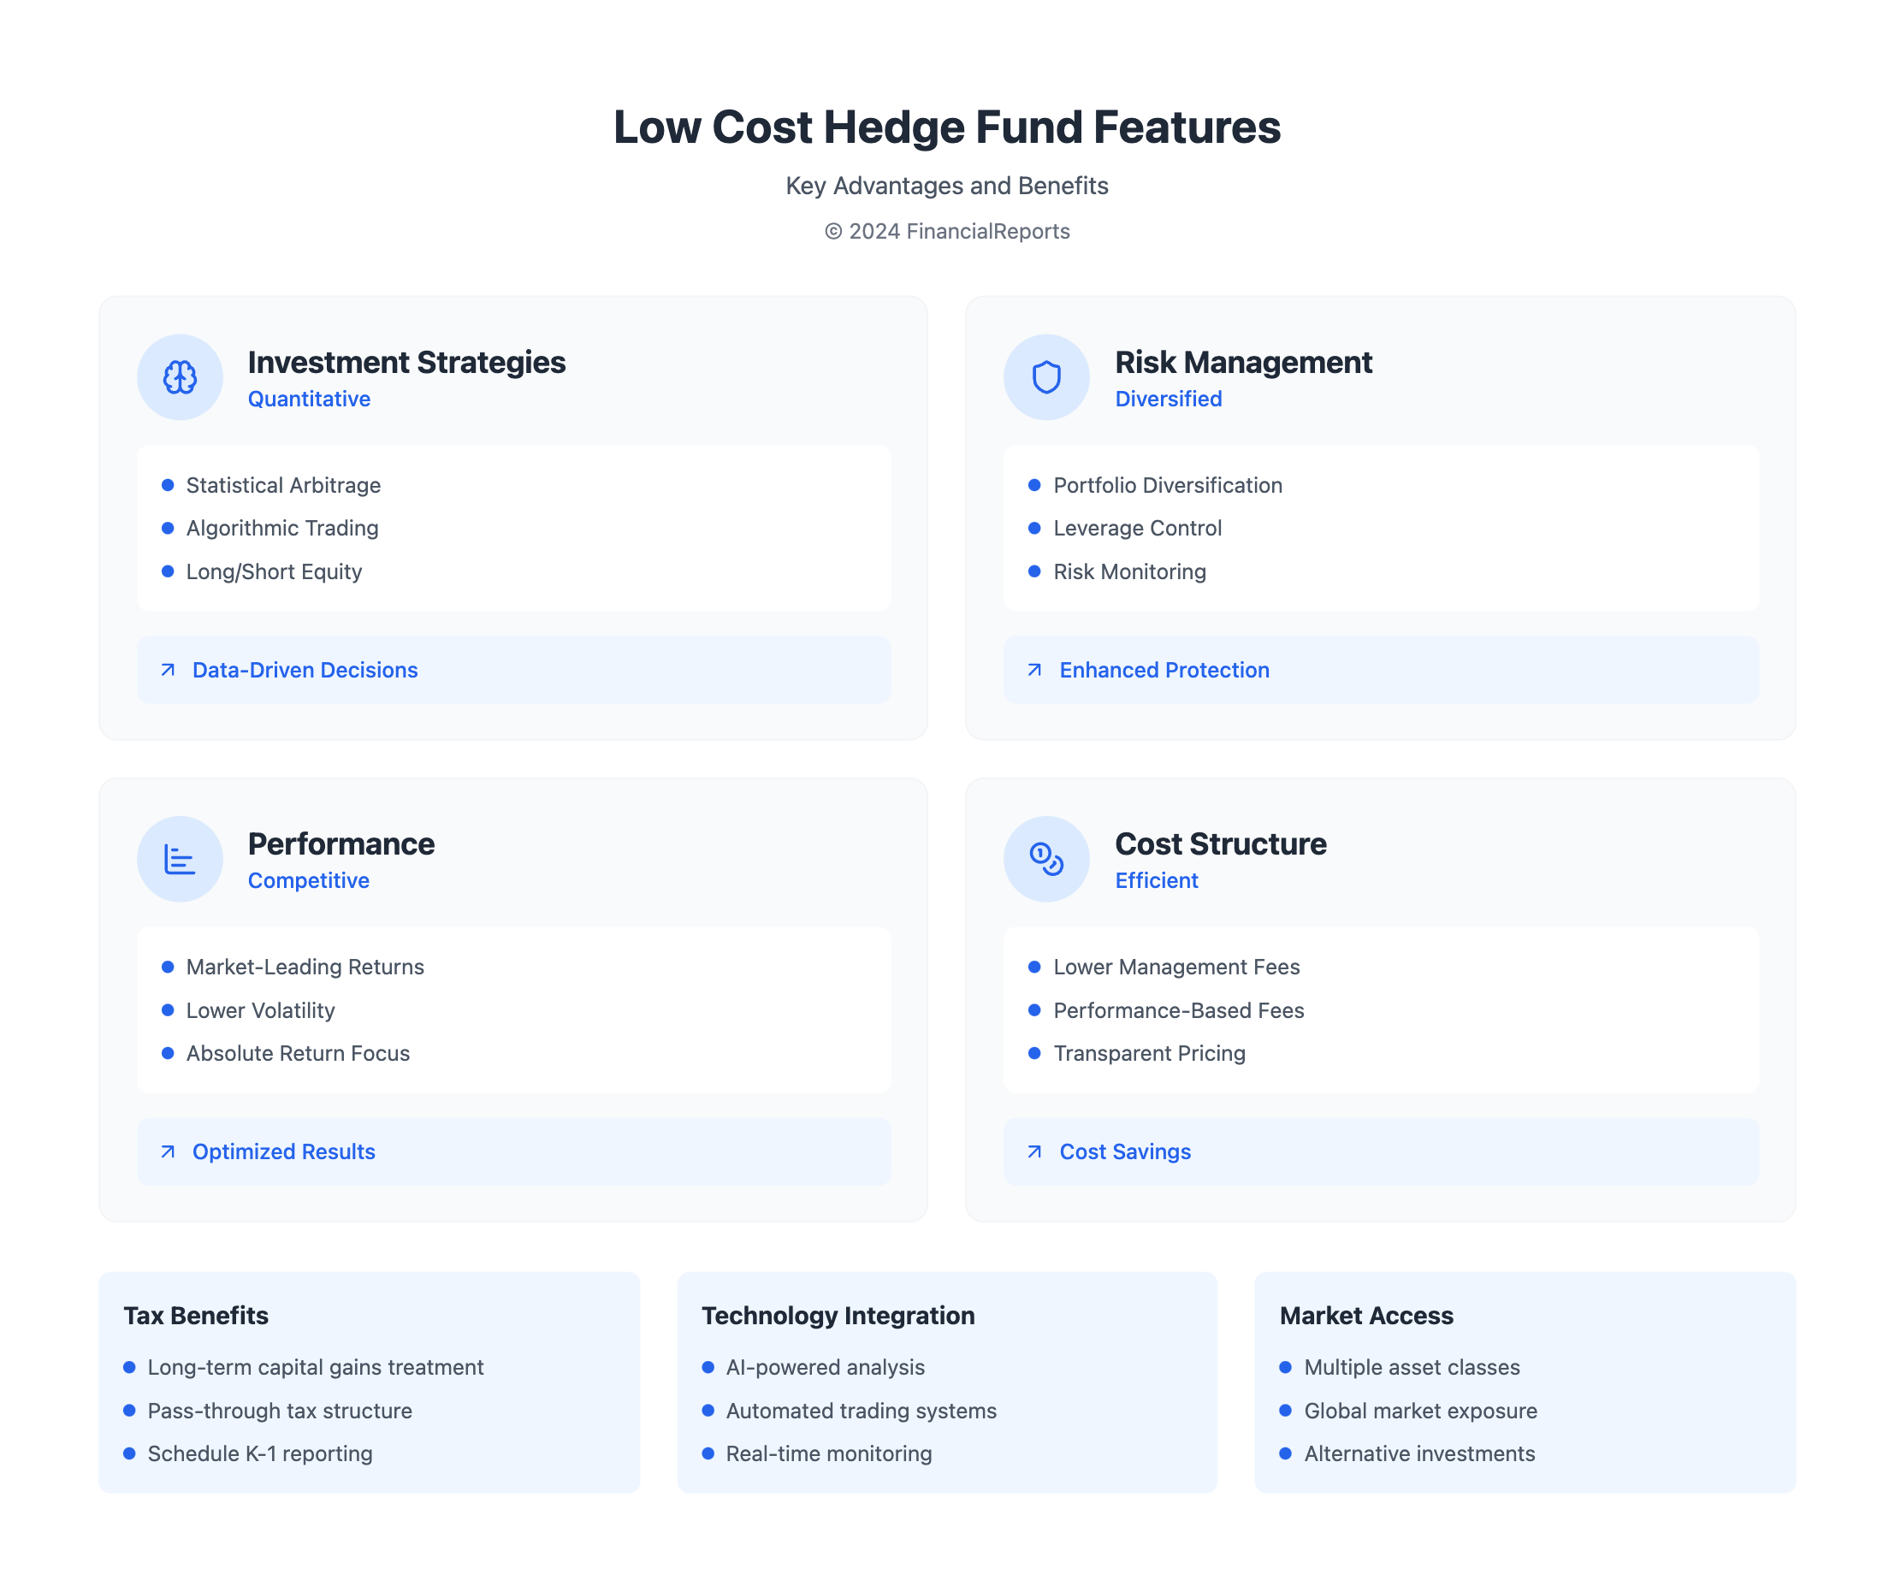Open the Enhanced Protection link
Screen dimensions: 1895x1592
tap(1164, 670)
